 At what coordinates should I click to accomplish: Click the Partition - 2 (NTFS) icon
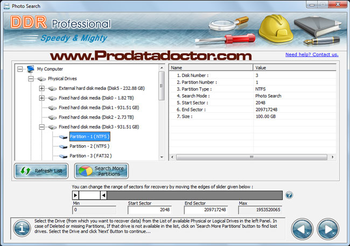[63, 146]
